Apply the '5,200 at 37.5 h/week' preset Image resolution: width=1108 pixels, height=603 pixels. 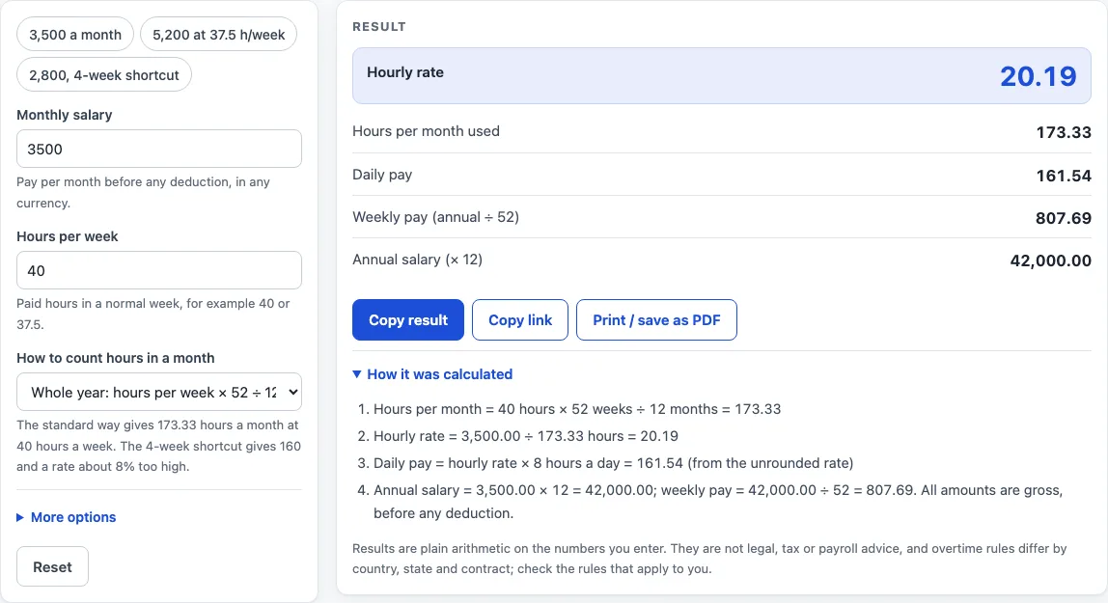tap(218, 35)
